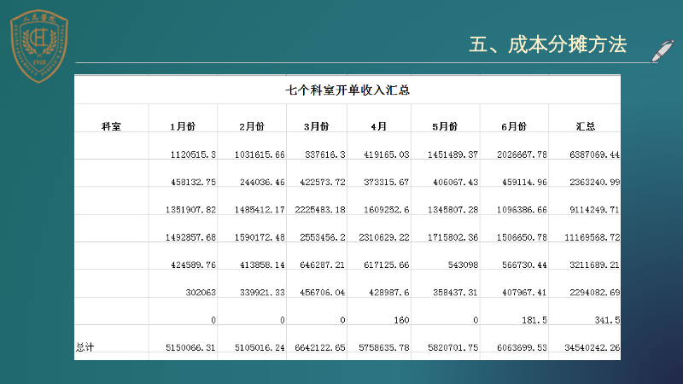Click the pen icon beside the title
Screen dimensions: 683x384
tap(663, 51)
